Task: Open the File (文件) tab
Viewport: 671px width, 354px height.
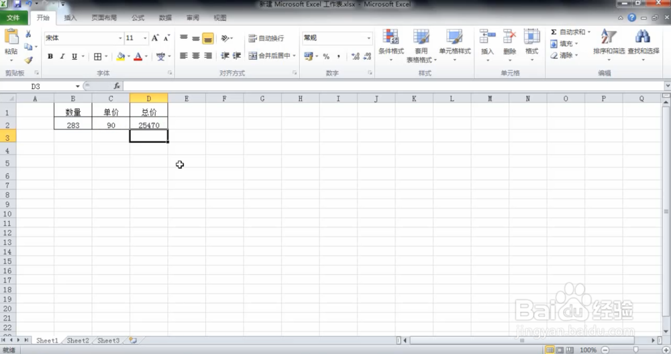Action: point(13,18)
